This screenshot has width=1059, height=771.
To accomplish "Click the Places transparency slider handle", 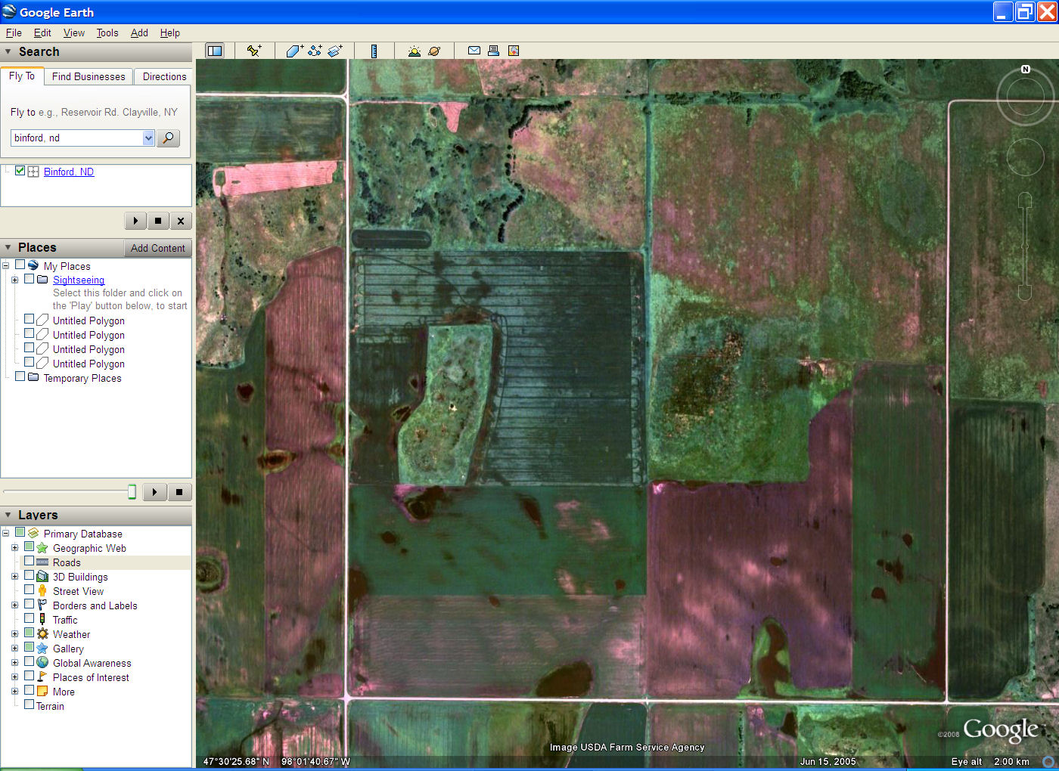I will (132, 492).
